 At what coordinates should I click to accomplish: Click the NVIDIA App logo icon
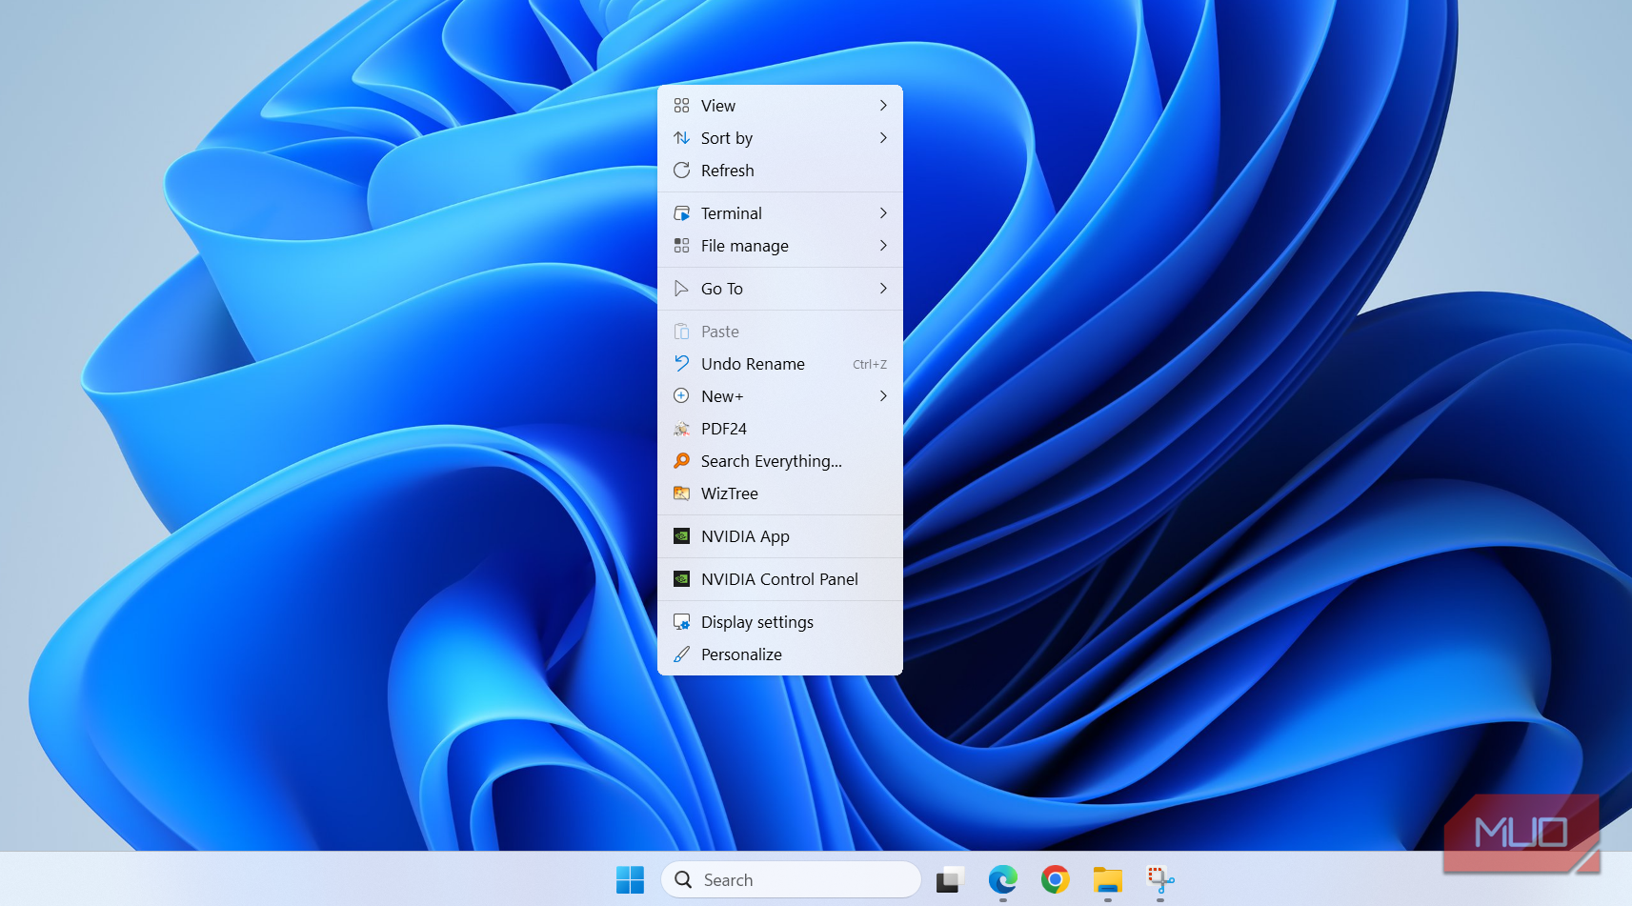click(x=681, y=536)
